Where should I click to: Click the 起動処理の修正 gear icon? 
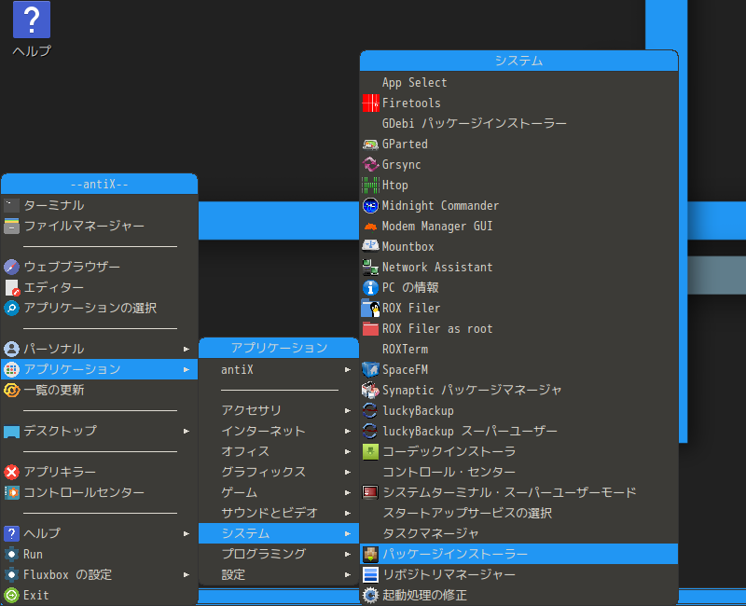point(370,595)
